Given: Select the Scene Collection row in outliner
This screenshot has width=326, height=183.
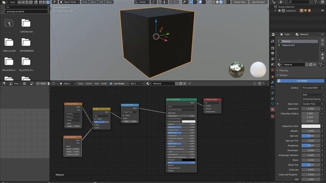Looking at the screenshot, I should click(286, 7).
